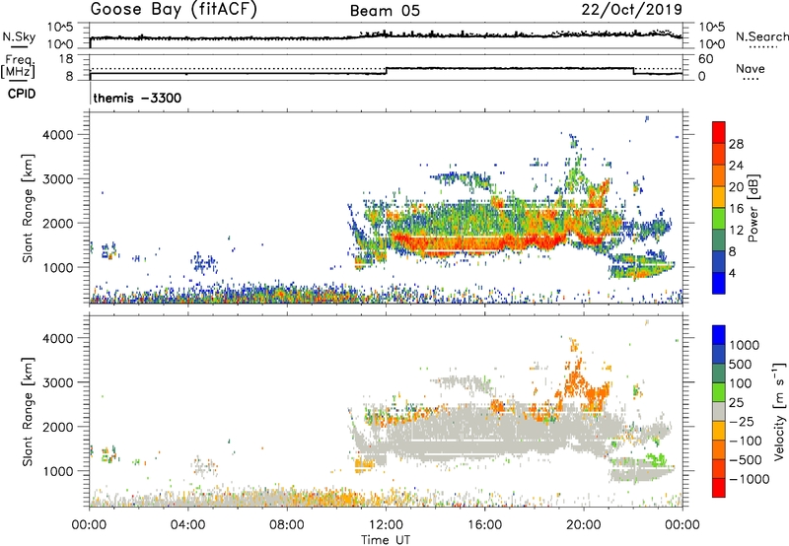The height and width of the screenshot is (546, 789).
Task: Click the red segment of Power colorbar
Action: click(x=719, y=132)
